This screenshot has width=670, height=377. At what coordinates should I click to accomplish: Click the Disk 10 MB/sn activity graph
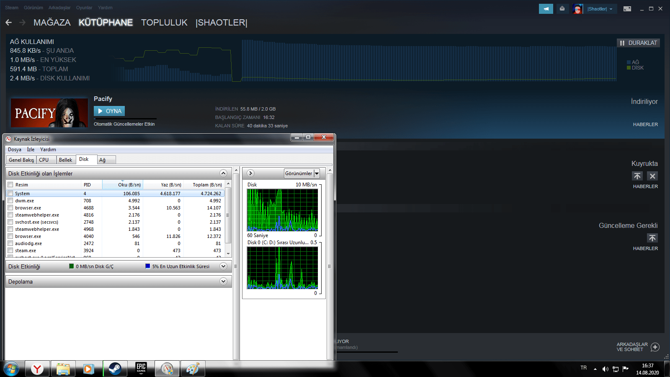[282, 209]
